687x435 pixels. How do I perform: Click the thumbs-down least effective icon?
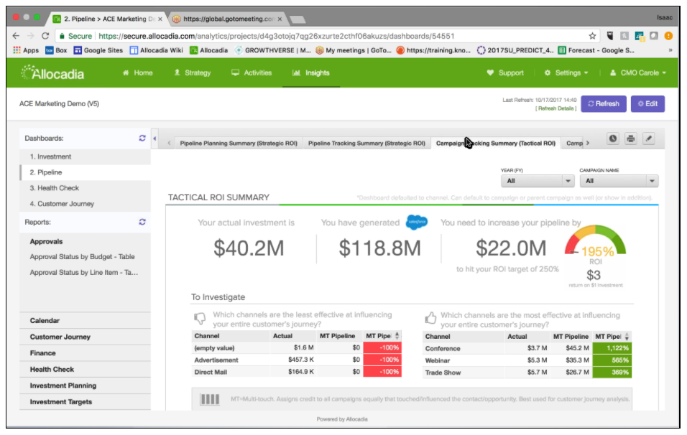point(200,319)
